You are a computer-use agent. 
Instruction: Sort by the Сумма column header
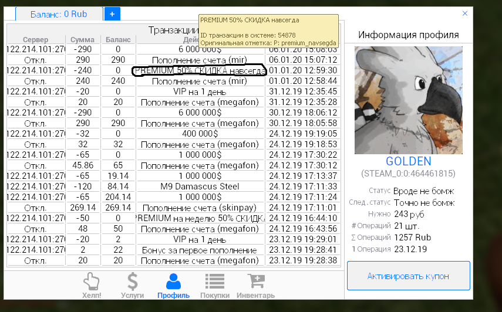tap(83, 39)
